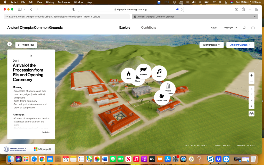Click the Safari share button
Viewport: 264px width, 165px height.
(x=243, y=9)
